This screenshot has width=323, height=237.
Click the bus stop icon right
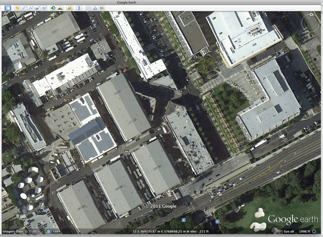click(217, 221)
